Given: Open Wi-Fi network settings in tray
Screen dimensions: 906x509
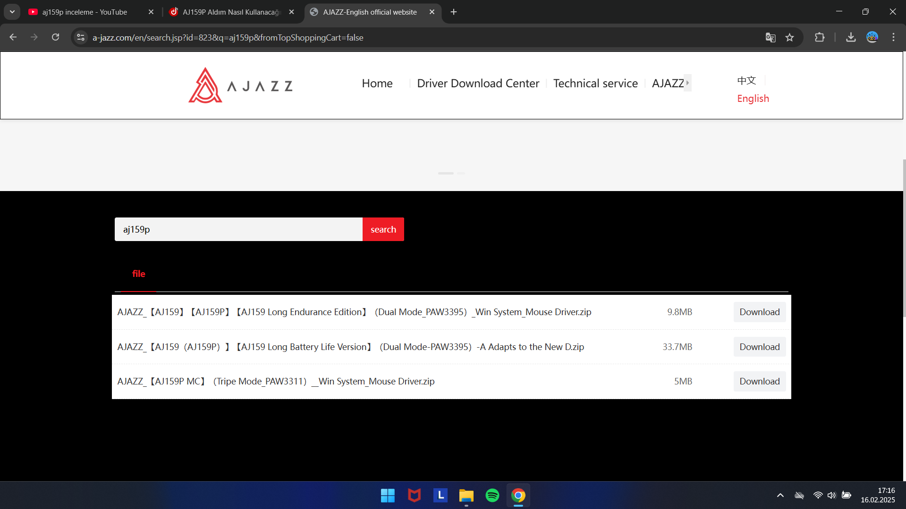Looking at the screenshot, I should (x=818, y=495).
